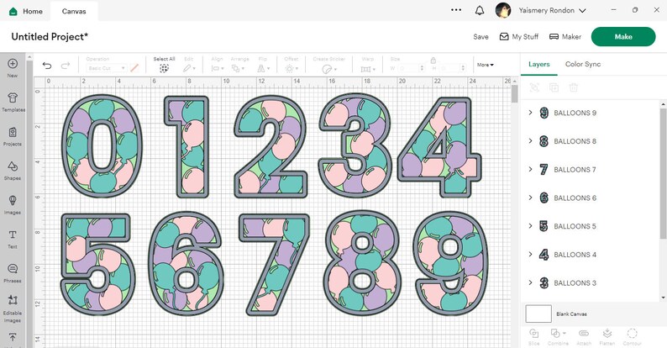Select the number 7 balloon design
The image size is (667, 348).
[x=274, y=264]
